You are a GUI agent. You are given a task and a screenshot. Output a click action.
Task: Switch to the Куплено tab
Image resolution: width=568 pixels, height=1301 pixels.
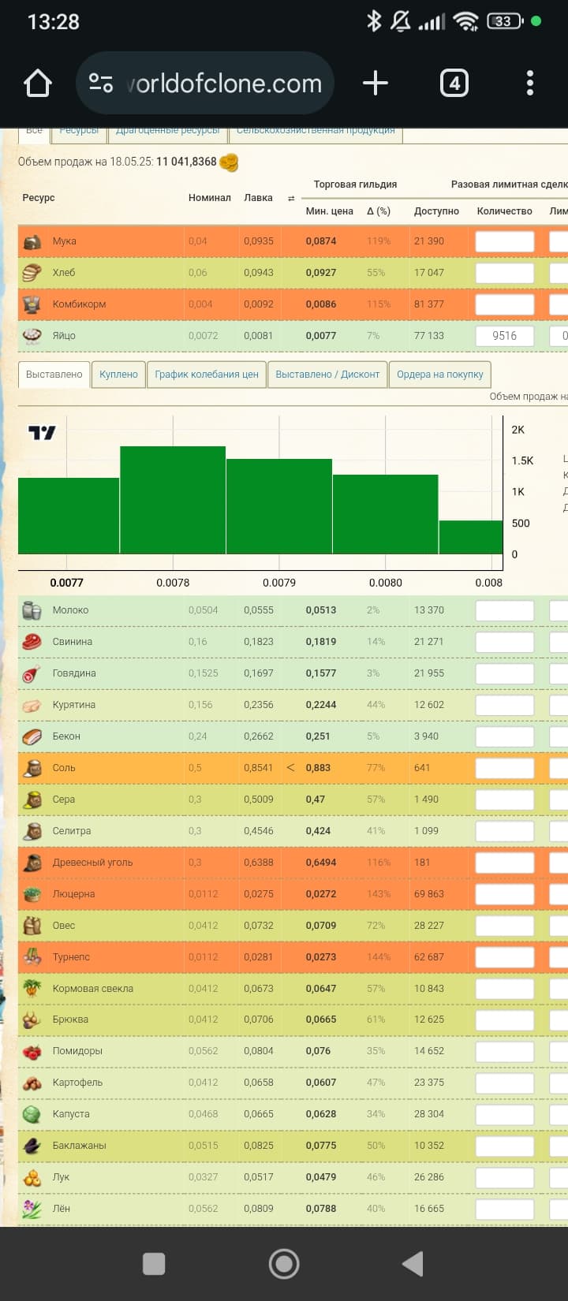118,375
